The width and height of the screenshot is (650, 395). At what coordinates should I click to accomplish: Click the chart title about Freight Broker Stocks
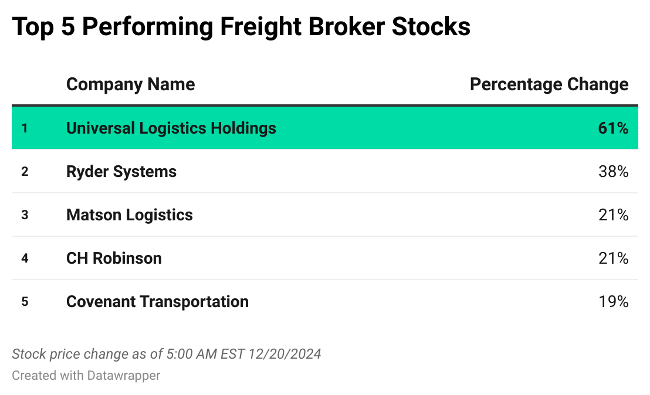241,27
